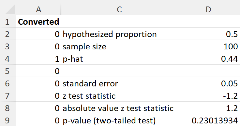240x126 pixels.
Task: Select the sample size value 100
Action: (x=208, y=46)
